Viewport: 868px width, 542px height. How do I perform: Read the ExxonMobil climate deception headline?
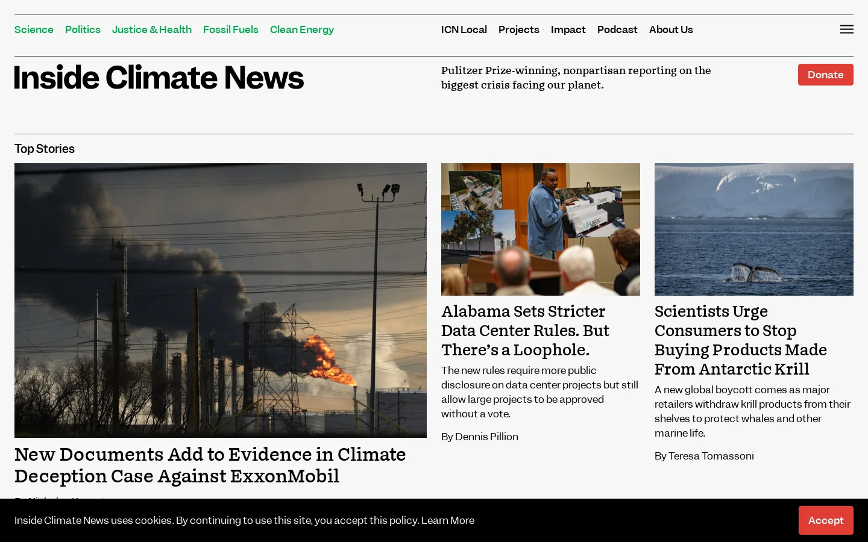(x=210, y=465)
